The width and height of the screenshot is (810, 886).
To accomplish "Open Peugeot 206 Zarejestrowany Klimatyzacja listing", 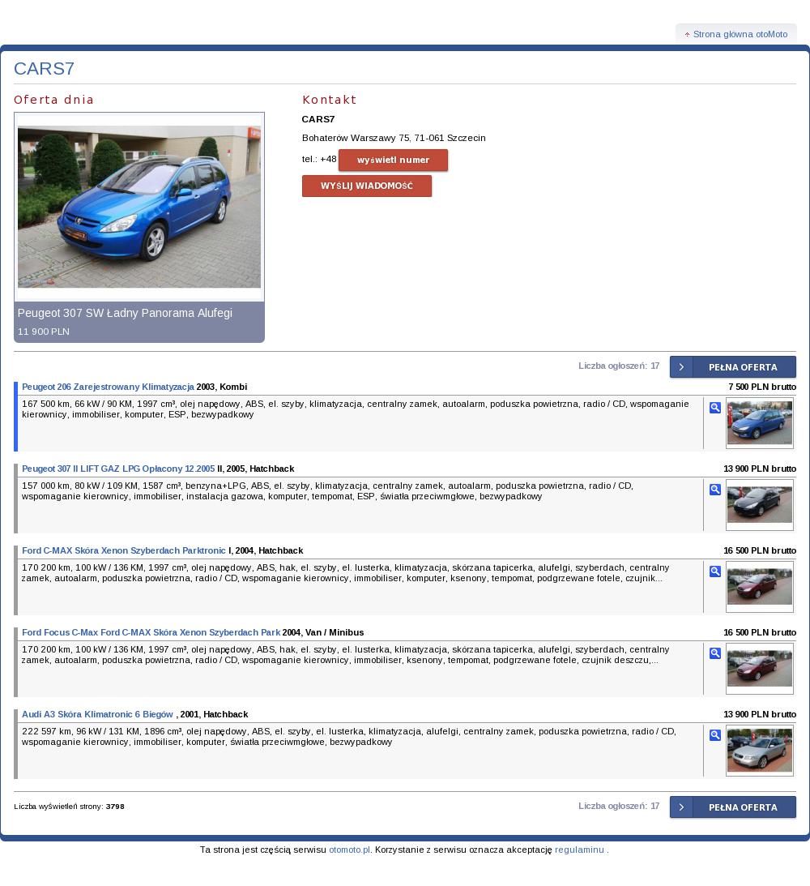I will click(108, 387).
